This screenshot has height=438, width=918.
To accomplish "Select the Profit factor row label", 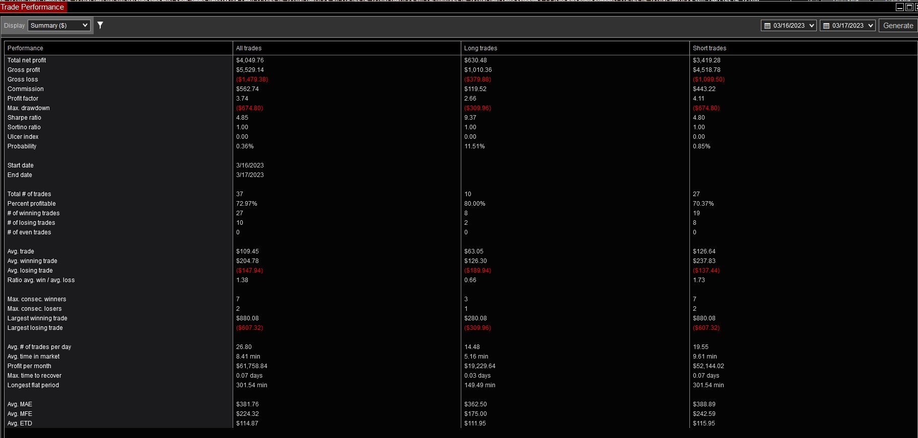I will tap(23, 99).
